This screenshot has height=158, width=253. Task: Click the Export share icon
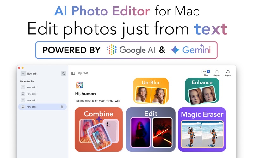point(217,72)
